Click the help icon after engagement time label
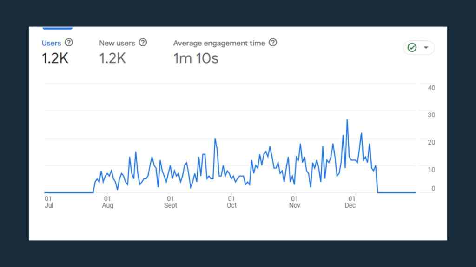This screenshot has height=267, width=476. pyautogui.click(x=273, y=43)
